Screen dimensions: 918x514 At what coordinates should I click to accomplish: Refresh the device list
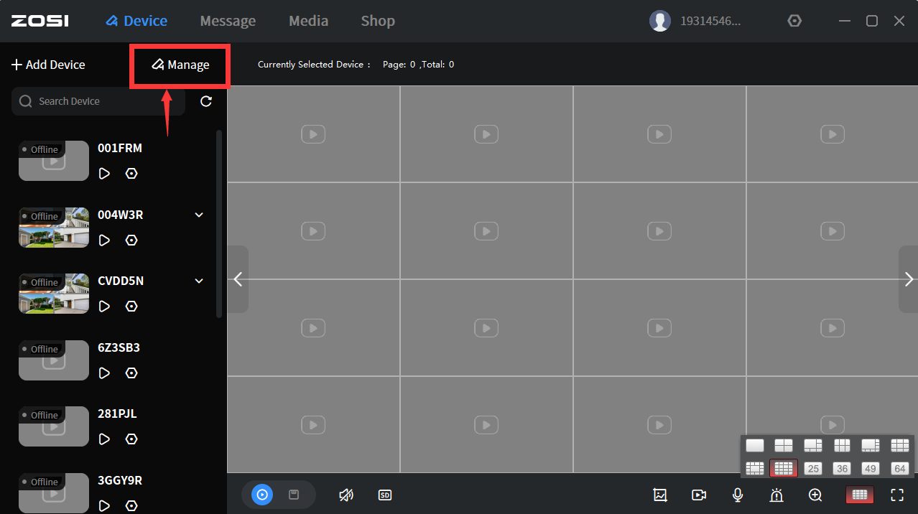(x=206, y=101)
